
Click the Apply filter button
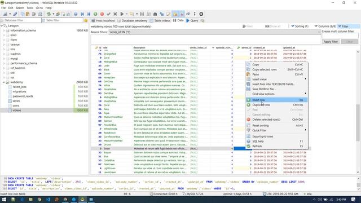pos(331,42)
